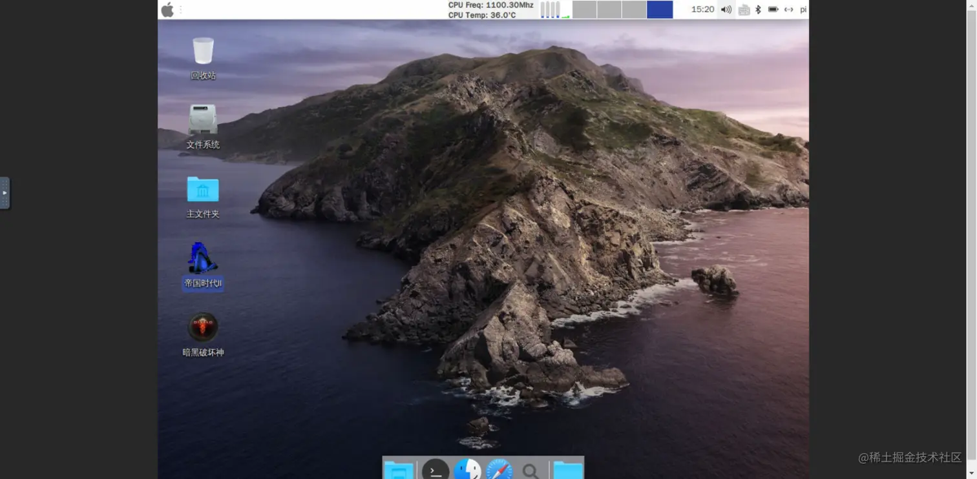The height and width of the screenshot is (479, 977).
Task: Click the CPU Temp 36.0'C readout
Action: [482, 15]
